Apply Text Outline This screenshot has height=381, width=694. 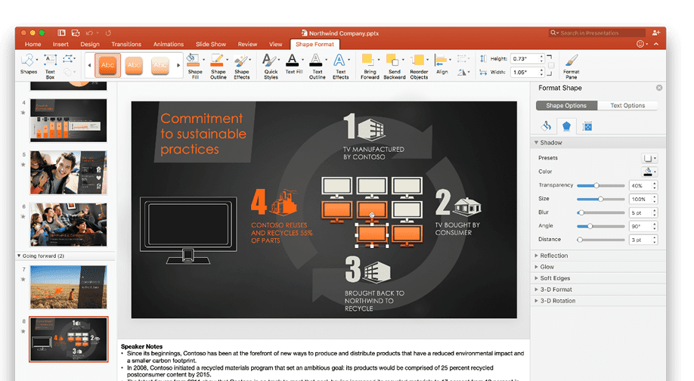317,67
